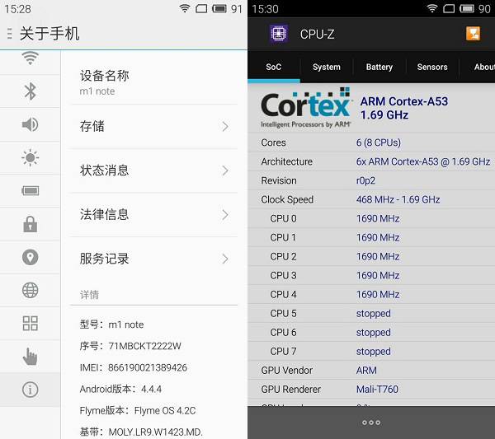495x439 pixels.
Task: Tap 基带 MOLY.LR9.W1423.MD row
Action: pyautogui.click(x=141, y=432)
